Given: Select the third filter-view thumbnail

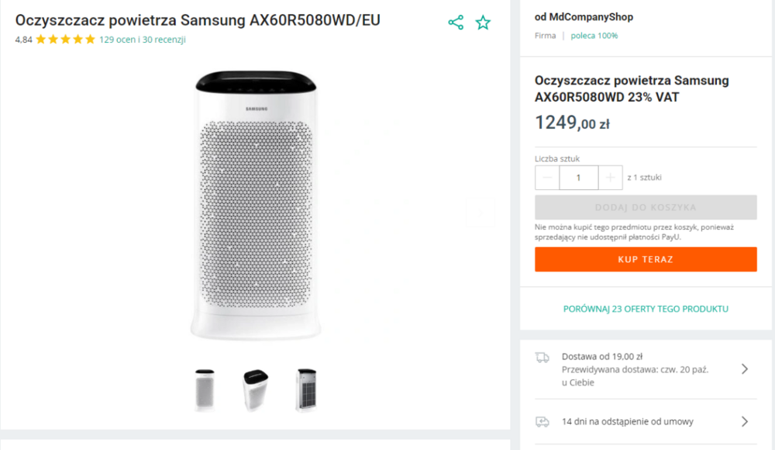Looking at the screenshot, I should pyautogui.click(x=306, y=389).
